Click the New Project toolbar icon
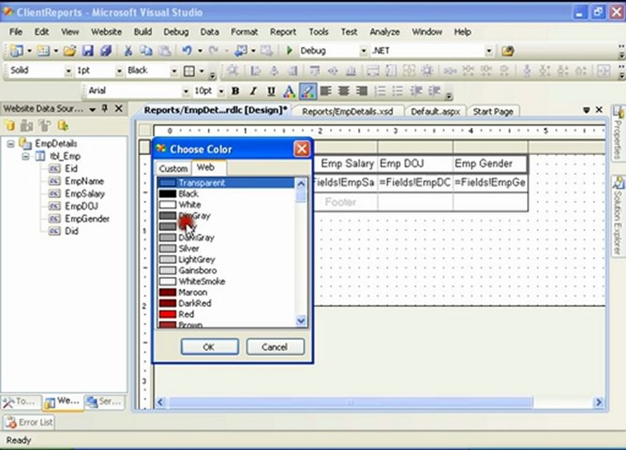The image size is (626, 450). pyautogui.click(x=17, y=51)
